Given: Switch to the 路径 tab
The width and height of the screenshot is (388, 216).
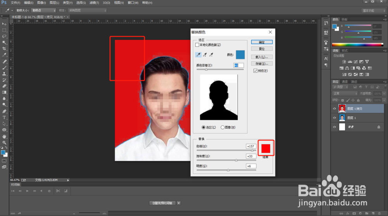Looking at the screenshot, I should pyautogui.click(x=354, y=82).
